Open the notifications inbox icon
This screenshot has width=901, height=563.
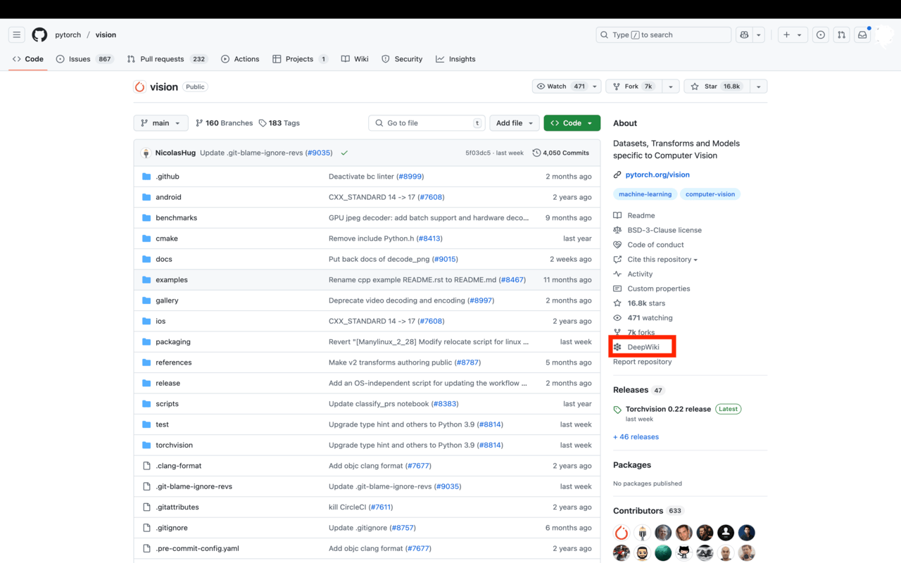click(x=862, y=34)
